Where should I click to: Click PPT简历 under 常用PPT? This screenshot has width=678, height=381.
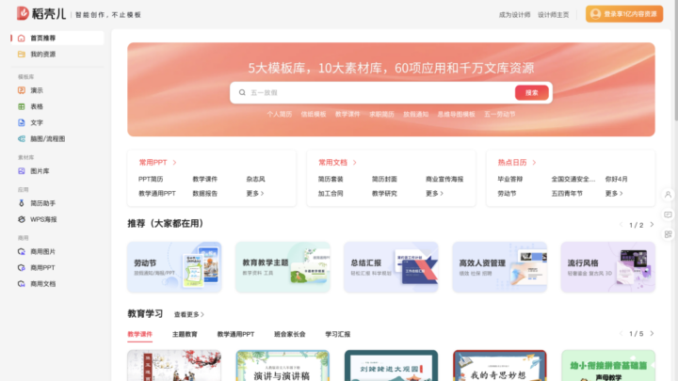(x=151, y=179)
